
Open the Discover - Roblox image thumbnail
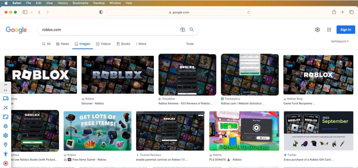(x=118, y=75)
